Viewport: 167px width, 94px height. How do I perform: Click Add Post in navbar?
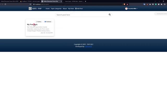[x=79, y=9]
